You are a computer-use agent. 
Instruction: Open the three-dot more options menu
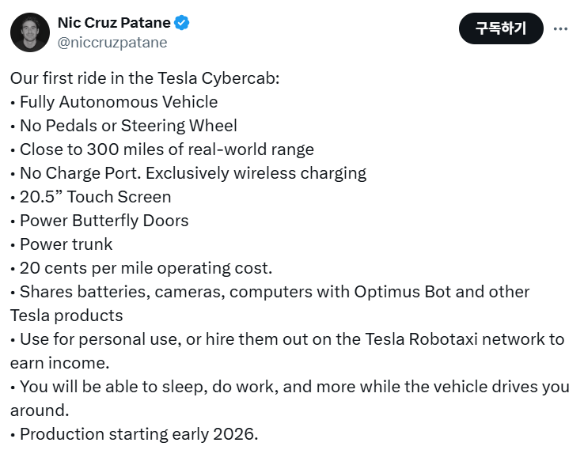click(x=560, y=28)
